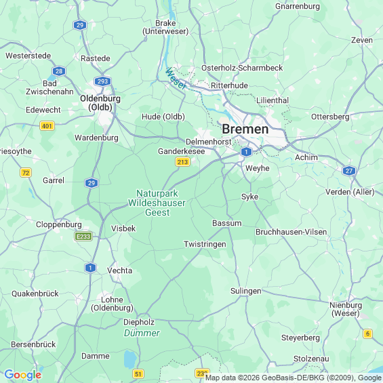This screenshot has width=383, height=383.
Task: Select the green E233 route shield
Action: tap(83, 236)
